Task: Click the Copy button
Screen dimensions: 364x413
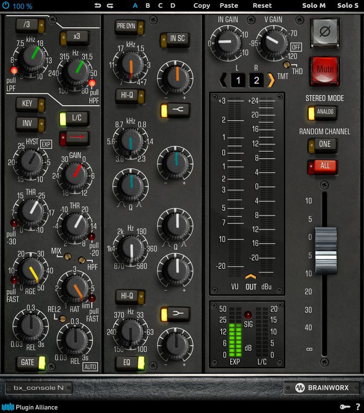Action: [202, 6]
